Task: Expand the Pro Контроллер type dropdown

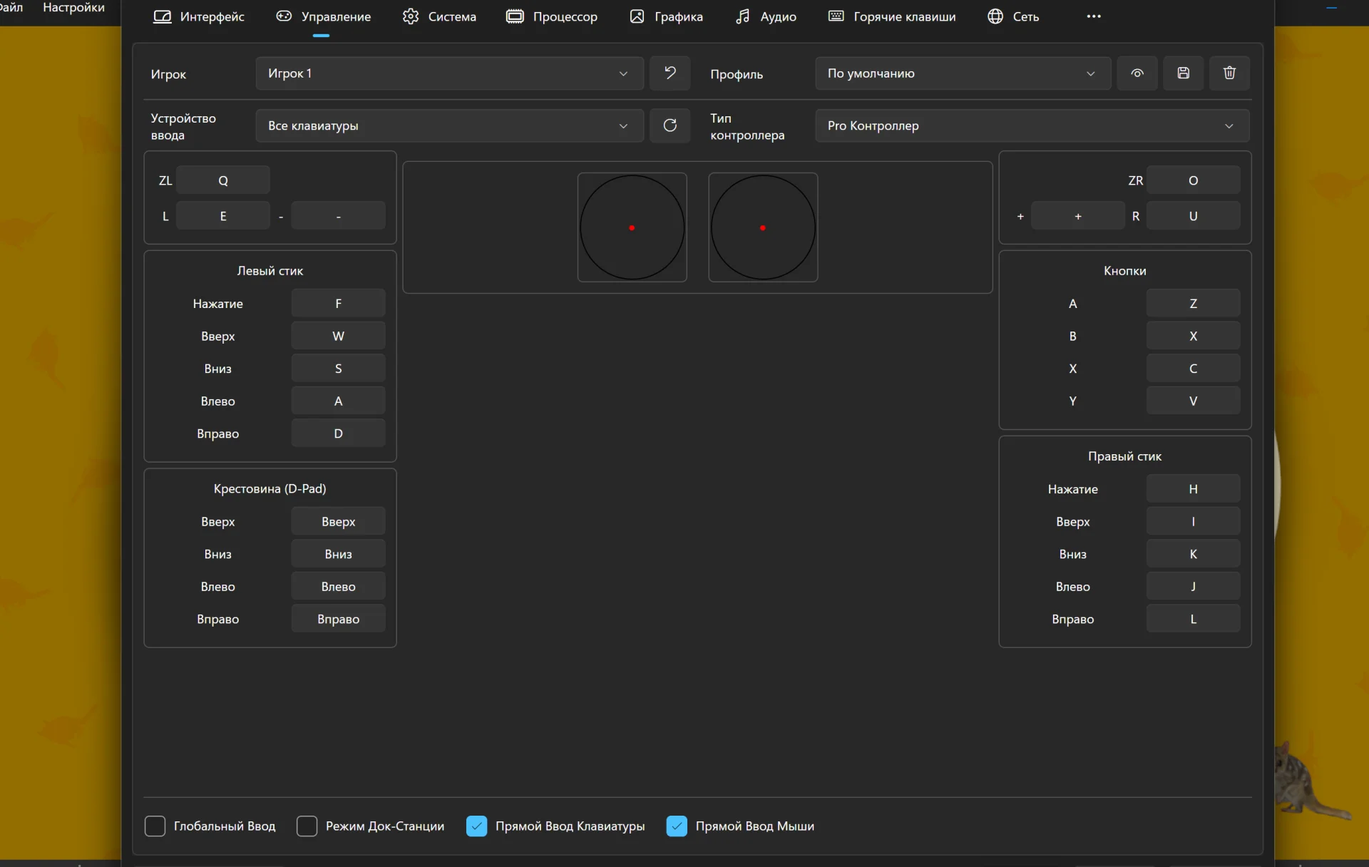Action: [x=1032, y=125]
